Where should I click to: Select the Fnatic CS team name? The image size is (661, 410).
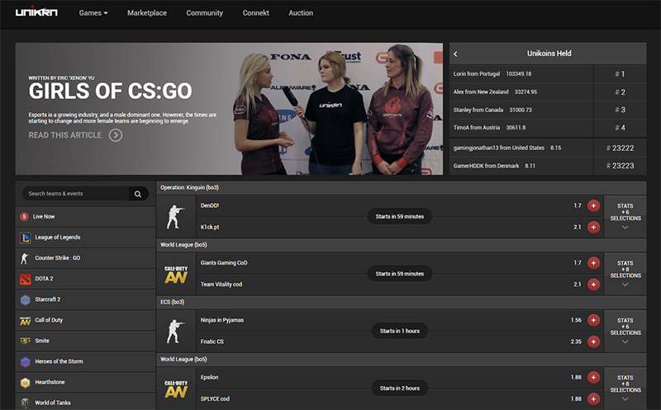(x=212, y=342)
